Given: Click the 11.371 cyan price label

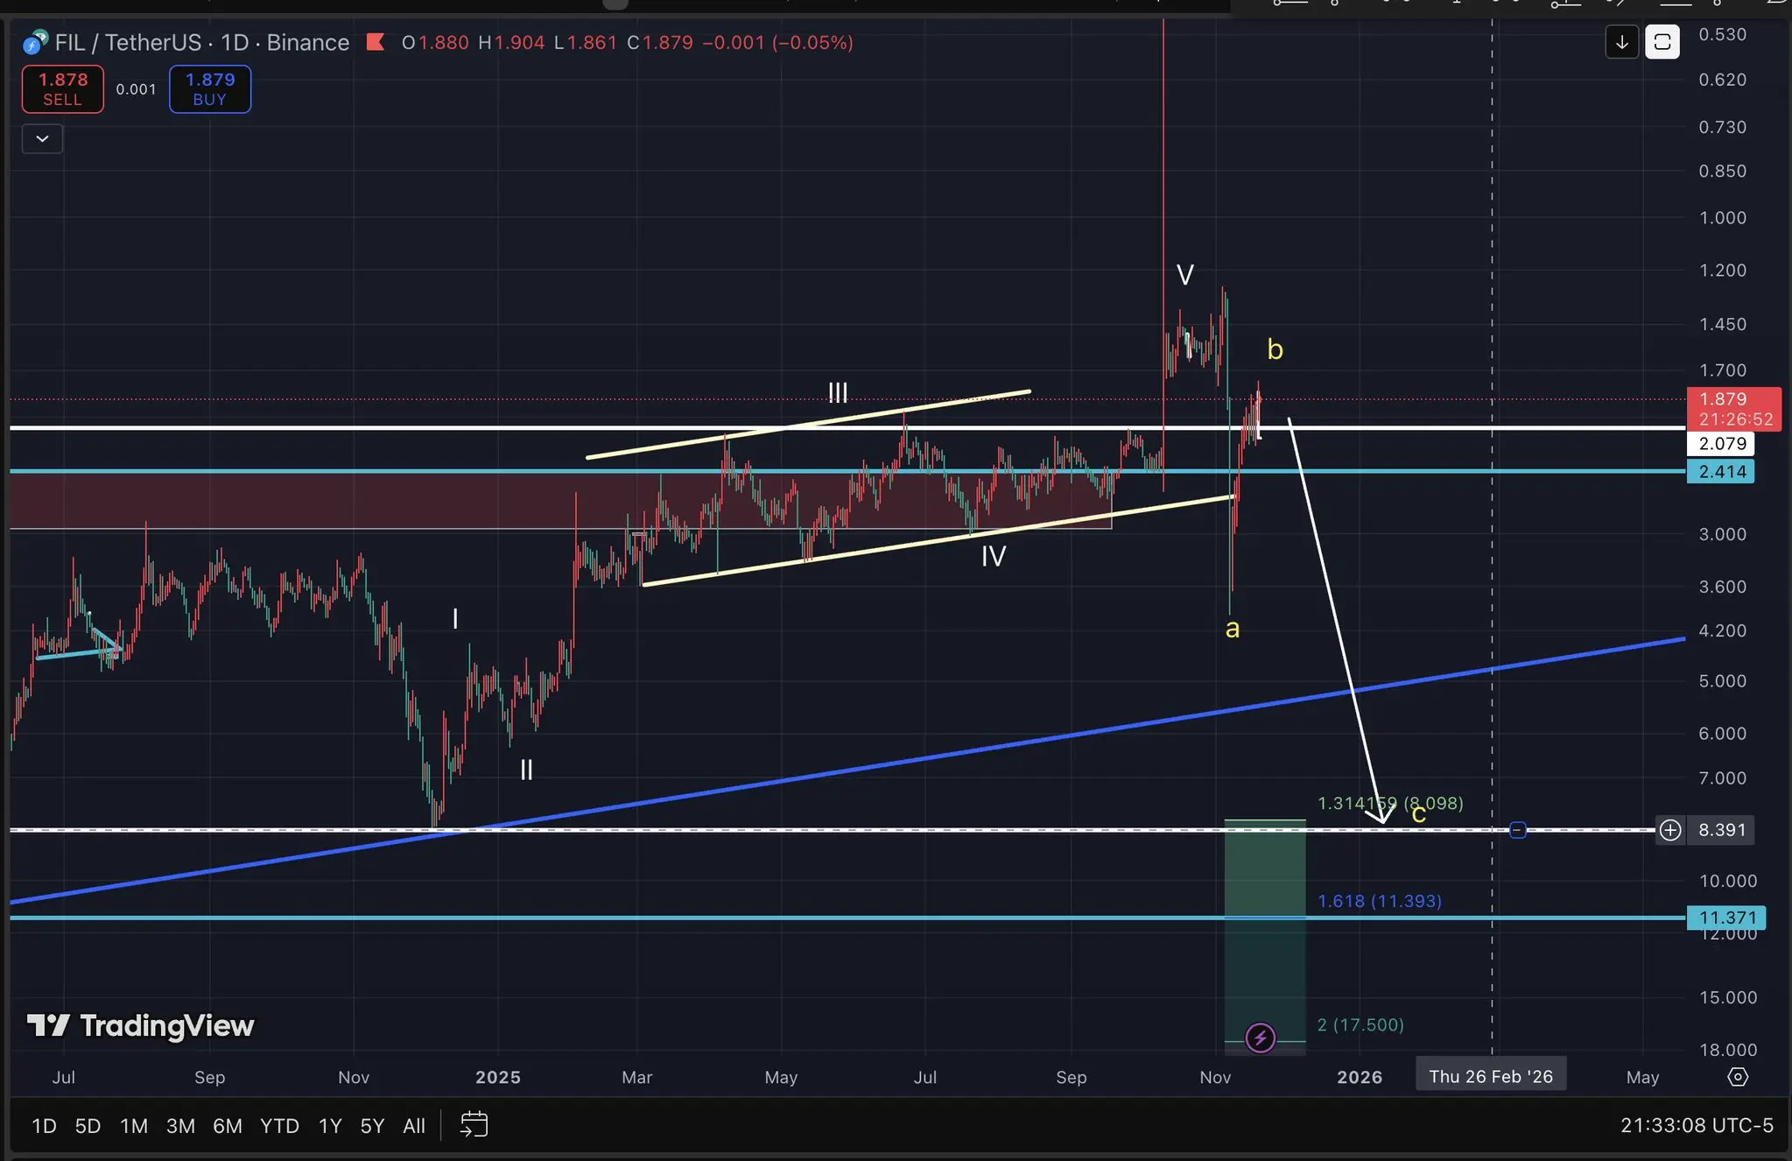Looking at the screenshot, I should point(1726,918).
